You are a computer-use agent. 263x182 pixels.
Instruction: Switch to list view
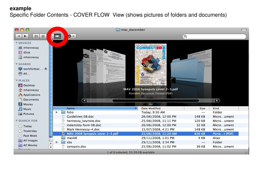(x=43, y=36)
